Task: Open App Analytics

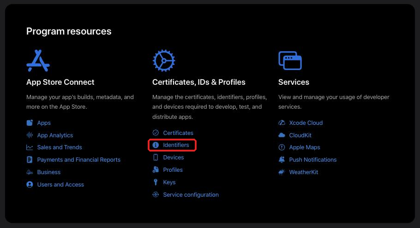Action: pyautogui.click(x=55, y=135)
